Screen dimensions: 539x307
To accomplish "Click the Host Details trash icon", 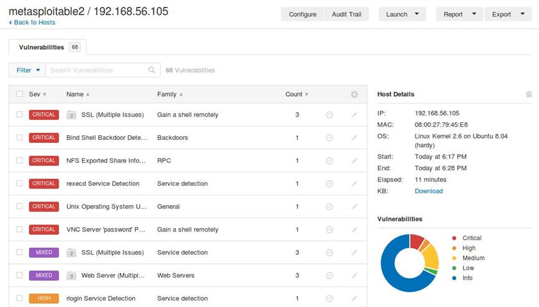I will (x=528, y=94).
